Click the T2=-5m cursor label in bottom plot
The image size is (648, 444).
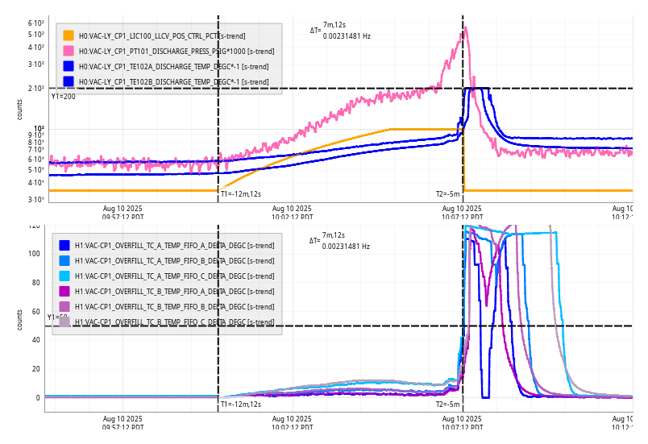[x=447, y=405]
